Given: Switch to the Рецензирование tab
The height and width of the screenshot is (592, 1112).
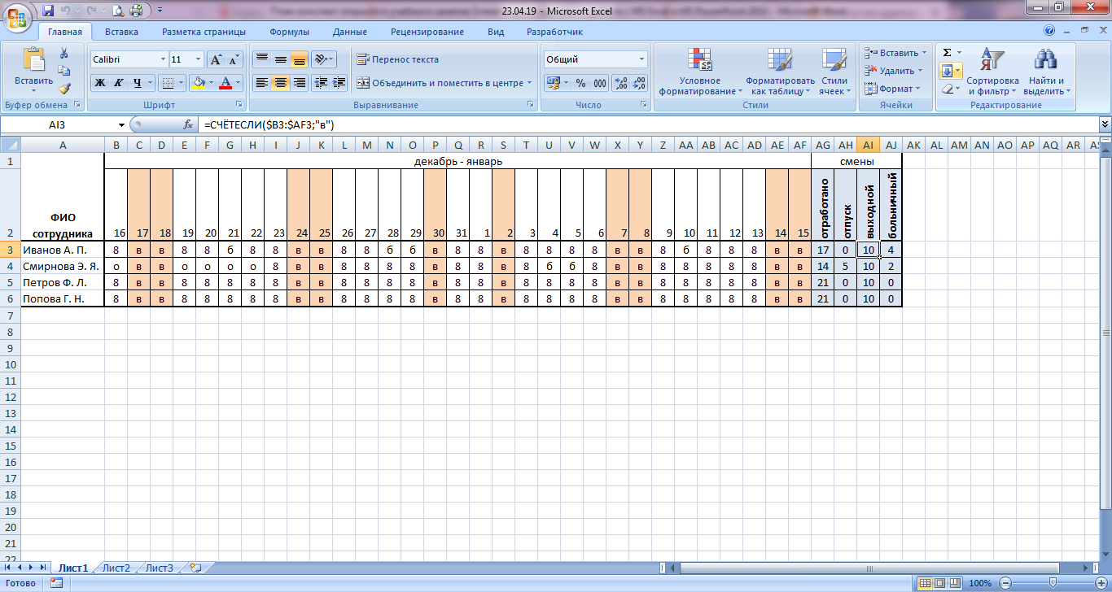Looking at the screenshot, I should 427,32.
